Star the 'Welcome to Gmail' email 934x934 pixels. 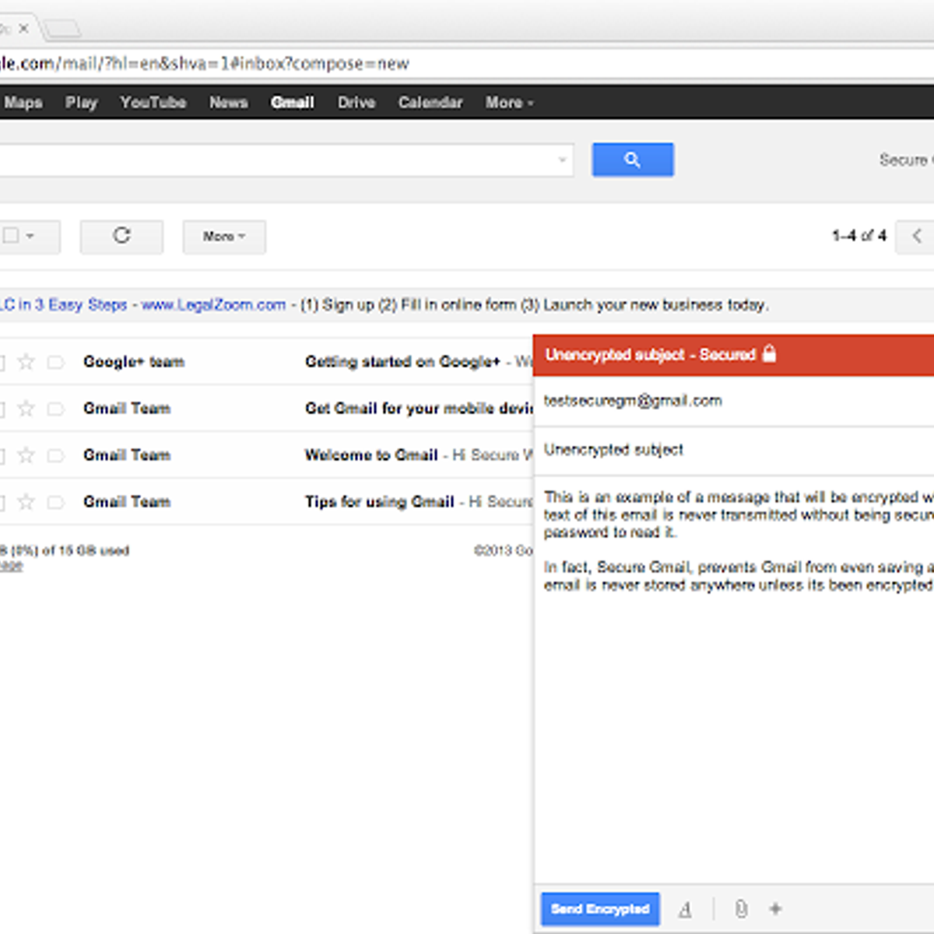[x=26, y=455]
